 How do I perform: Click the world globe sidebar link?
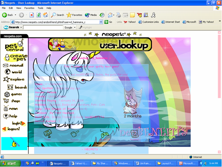tap(13, 72)
